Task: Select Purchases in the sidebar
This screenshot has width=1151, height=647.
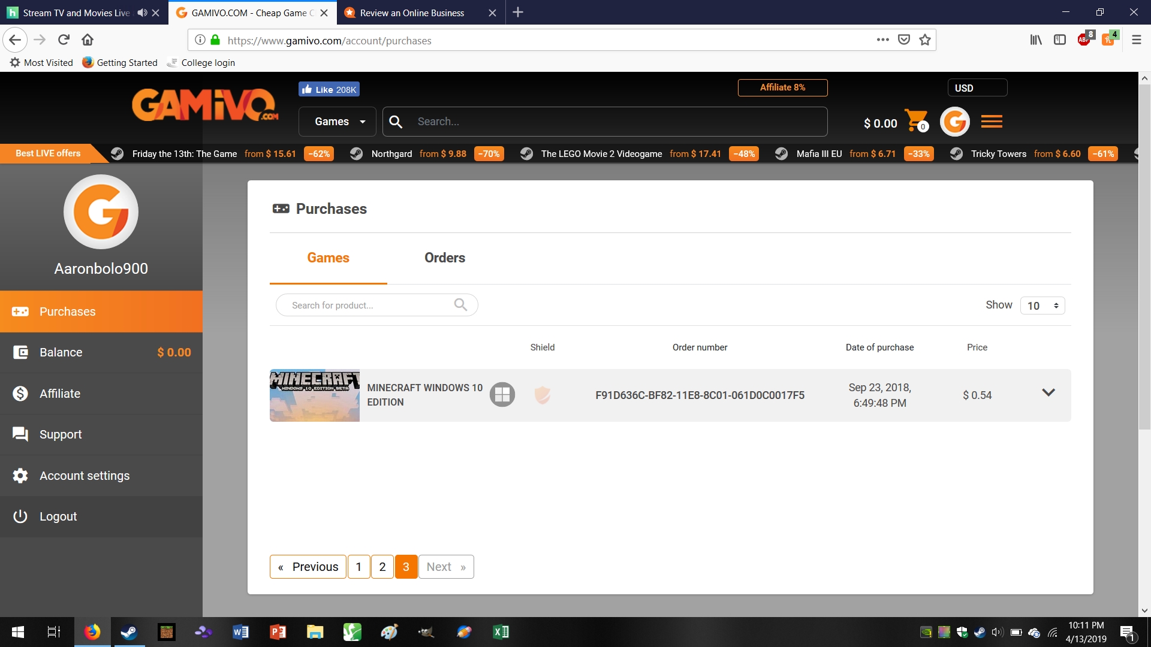Action: point(67,312)
